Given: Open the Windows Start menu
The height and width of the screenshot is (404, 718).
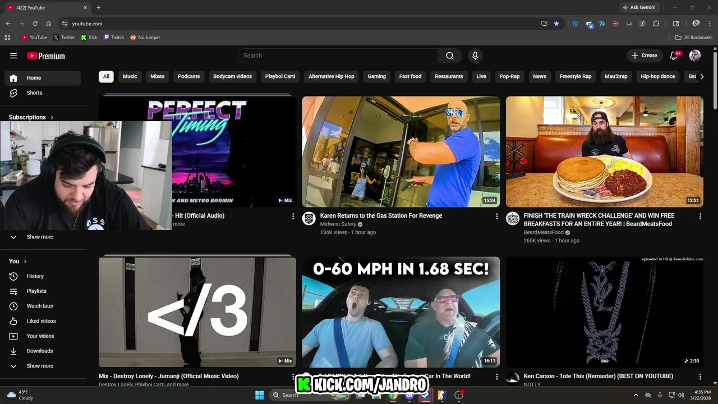Looking at the screenshot, I should [x=260, y=395].
